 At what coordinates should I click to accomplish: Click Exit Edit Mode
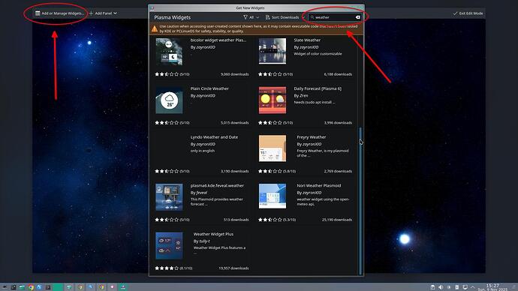click(x=468, y=13)
